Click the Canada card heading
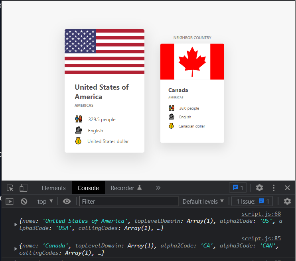This screenshot has width=296, height=261. point(178,90)
